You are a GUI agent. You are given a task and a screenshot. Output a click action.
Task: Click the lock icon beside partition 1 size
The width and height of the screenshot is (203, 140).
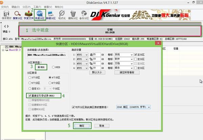click(91, 55)
